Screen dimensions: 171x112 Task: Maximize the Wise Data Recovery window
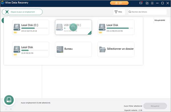162,3
